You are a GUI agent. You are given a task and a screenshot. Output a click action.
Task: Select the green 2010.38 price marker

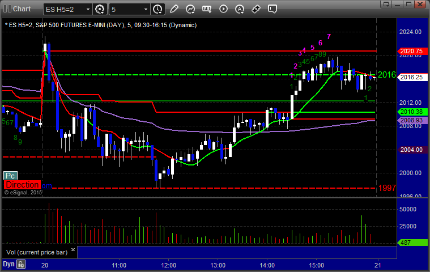[412, 112]
